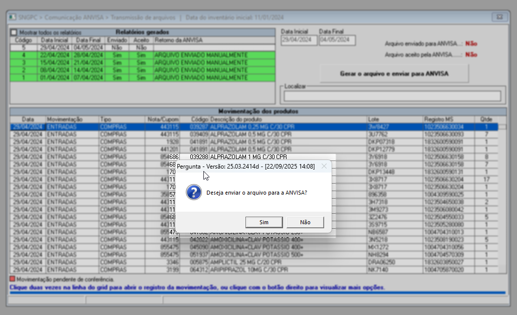The image size is (517, 315).
Task: Select report row with Código 3
Action: coord(142,62)
